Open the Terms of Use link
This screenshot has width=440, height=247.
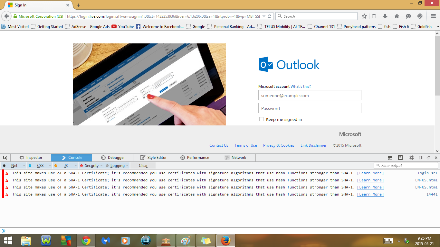pos(246,145)
